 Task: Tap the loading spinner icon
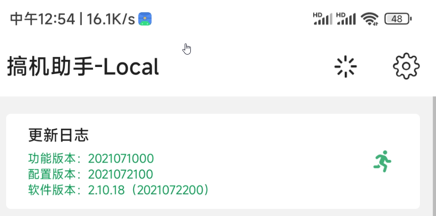point(345,67)
